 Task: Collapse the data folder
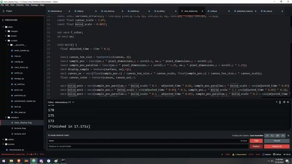pos(3,27)
